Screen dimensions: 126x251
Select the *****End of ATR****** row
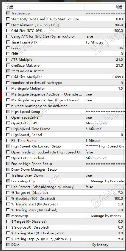pos(64,71)
